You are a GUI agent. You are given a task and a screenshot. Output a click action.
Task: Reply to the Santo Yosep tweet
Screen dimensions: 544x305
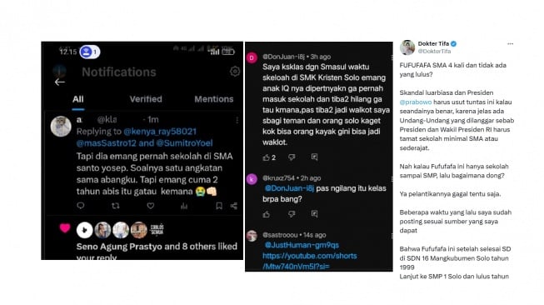coord(81,206)
